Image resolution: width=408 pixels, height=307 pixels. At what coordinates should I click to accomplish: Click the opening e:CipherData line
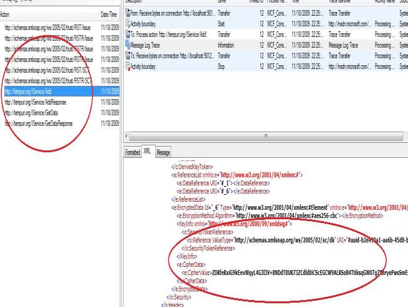191,264
